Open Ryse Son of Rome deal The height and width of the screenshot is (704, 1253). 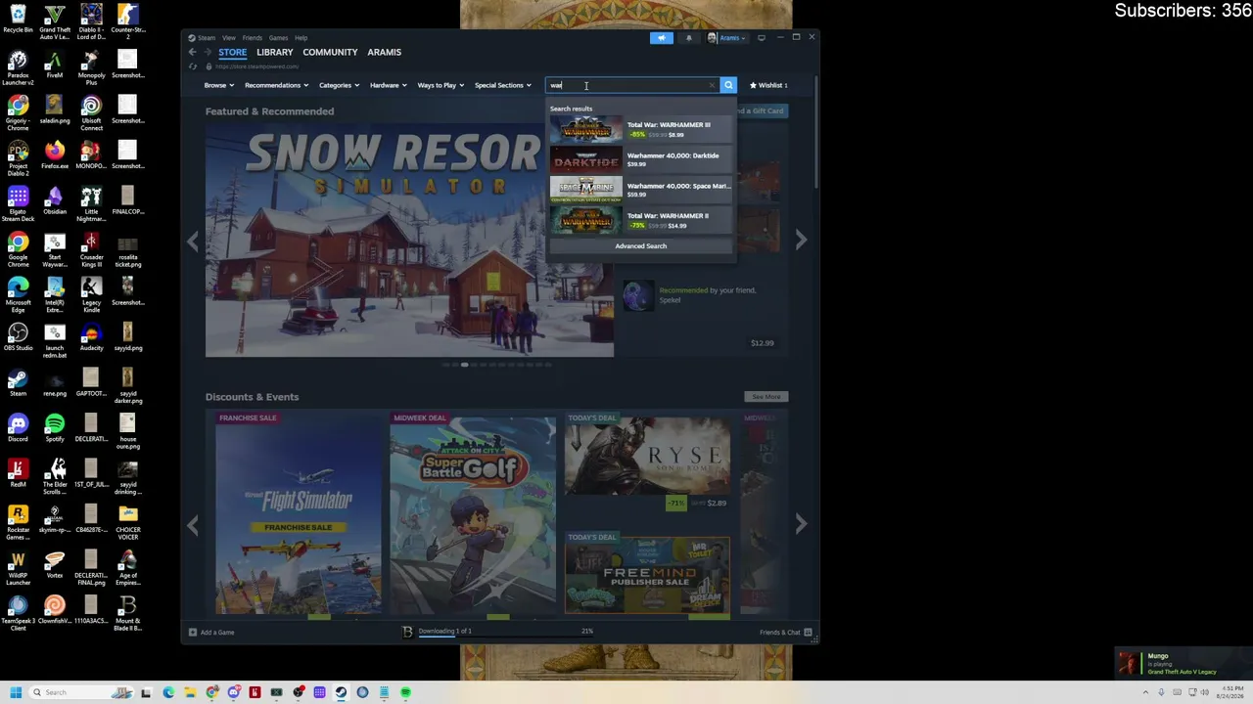click(x=647, y=463)
